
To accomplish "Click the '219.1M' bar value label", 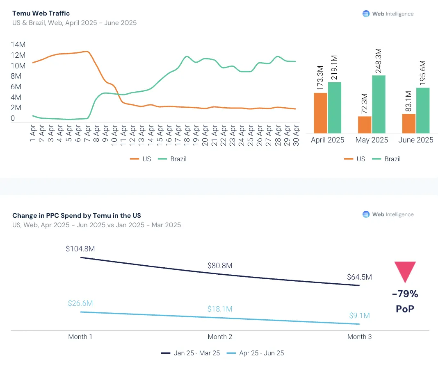I will (x=334, y=68).
